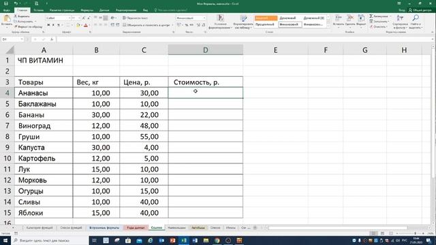Image resolution: width=436 pixels, height=245 pixels.
Task: Click Find and Select magnifier icon
Action: (x=416, y=18)
